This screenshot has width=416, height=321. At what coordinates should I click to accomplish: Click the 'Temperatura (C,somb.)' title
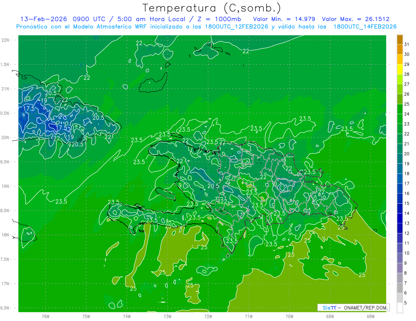click(x=212, y=8)
